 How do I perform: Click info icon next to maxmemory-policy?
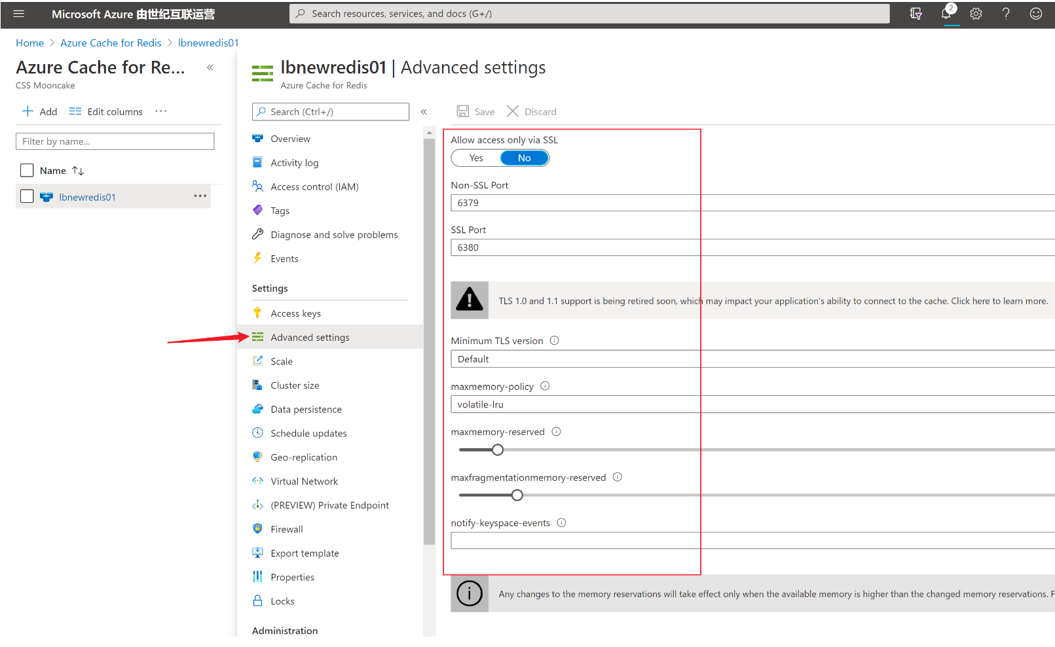pos(545,386)
